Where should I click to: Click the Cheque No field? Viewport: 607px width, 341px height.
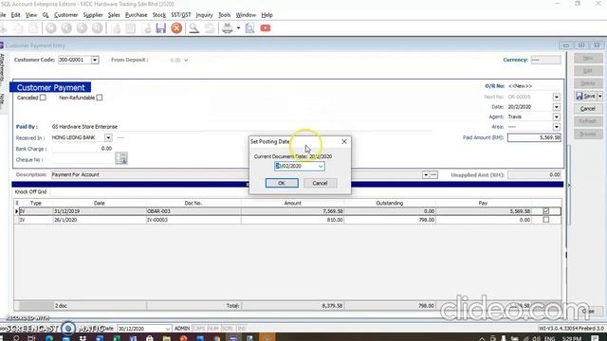point(83,160)
